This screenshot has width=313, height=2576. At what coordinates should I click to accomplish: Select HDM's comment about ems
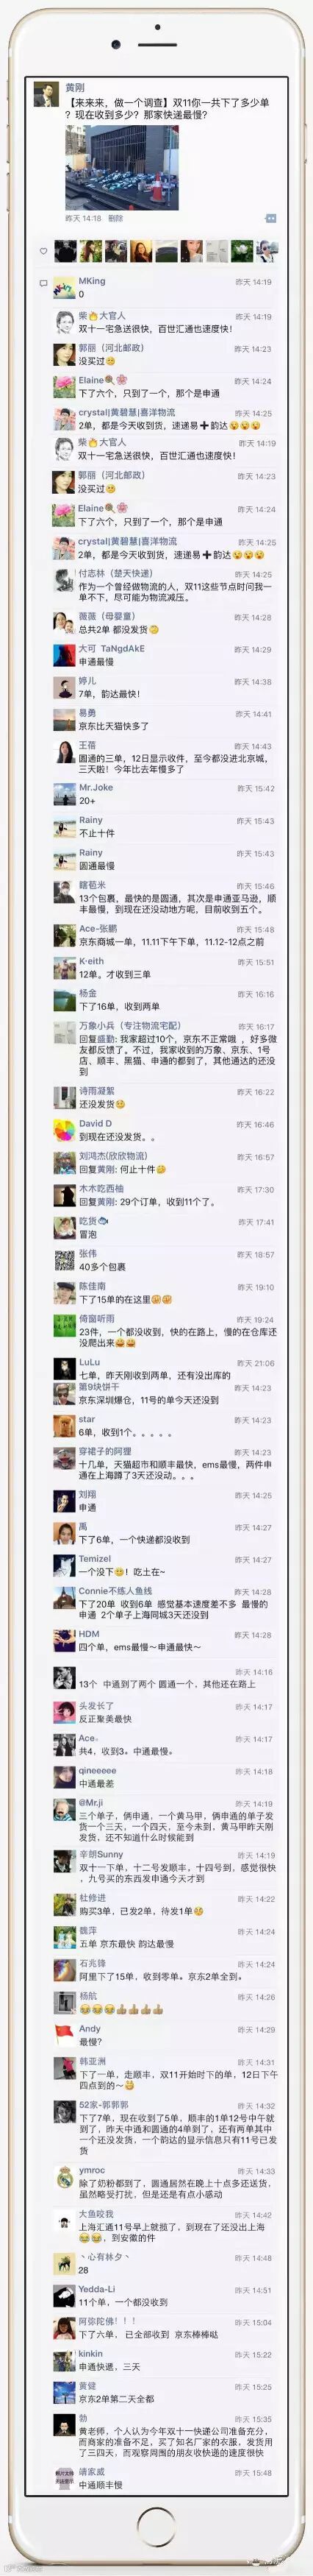[140, 1647]
